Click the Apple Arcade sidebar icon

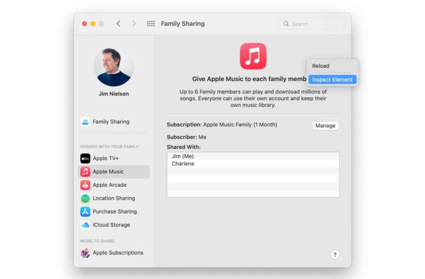[85, 185]
